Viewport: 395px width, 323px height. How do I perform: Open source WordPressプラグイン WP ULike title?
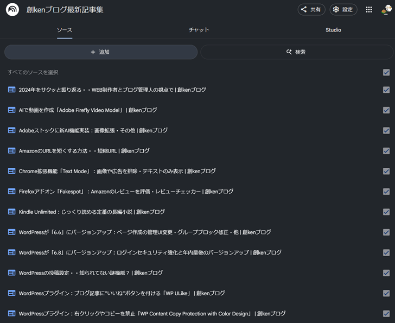click(x=122, y=293)
